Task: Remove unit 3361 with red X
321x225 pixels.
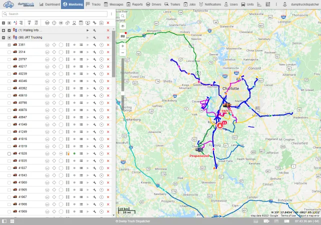Action: point(108,45)
